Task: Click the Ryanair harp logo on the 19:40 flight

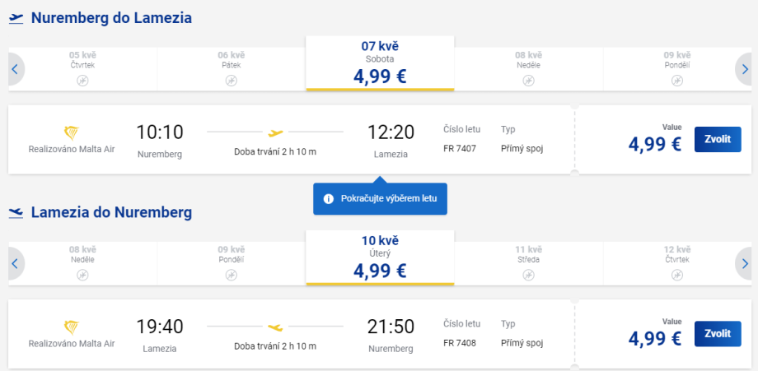Action: click(70, 327)
